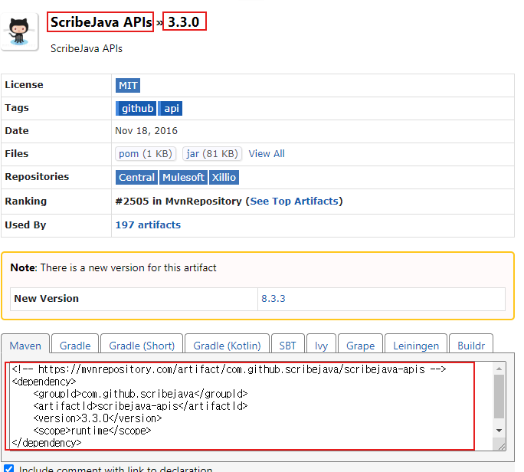The image size is (524, 472).
Task: Open the Central repository badge
Action: click(x=136, y=177)
